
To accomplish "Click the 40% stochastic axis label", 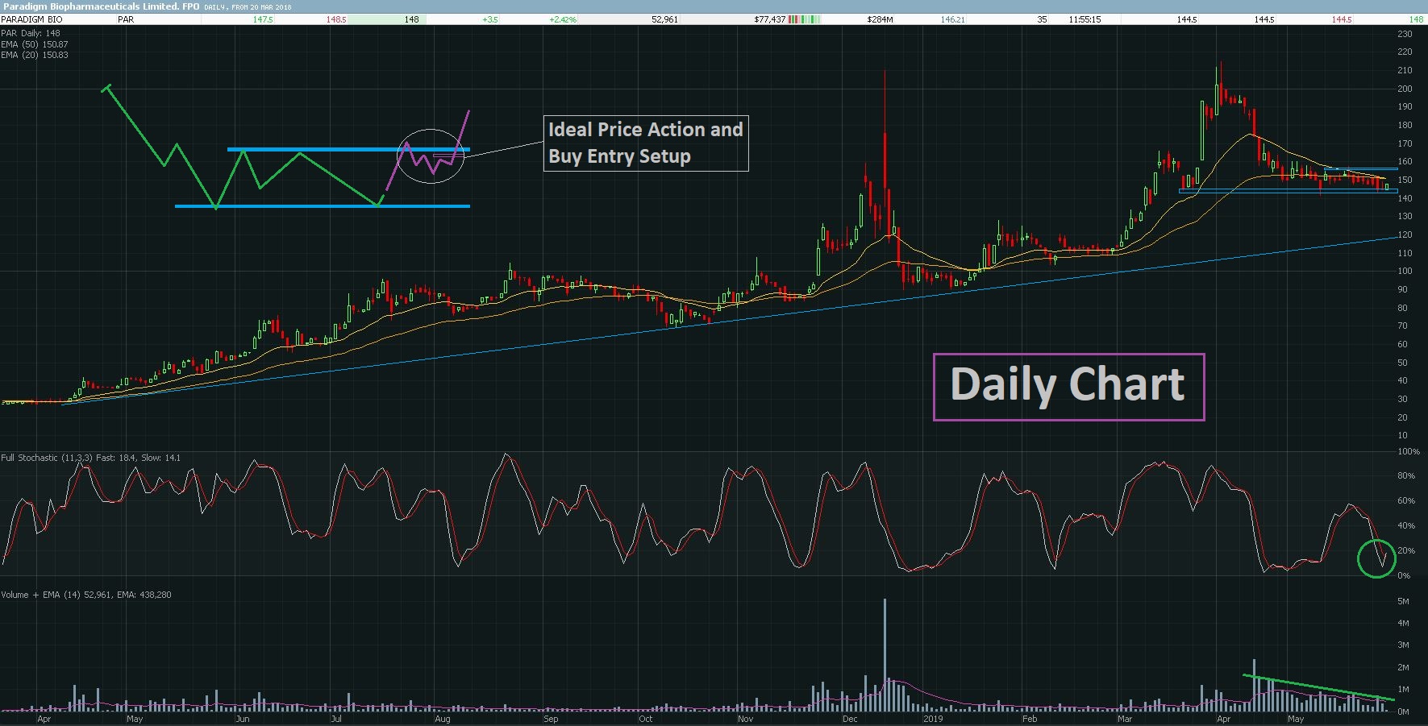I will click(1406, 526).
